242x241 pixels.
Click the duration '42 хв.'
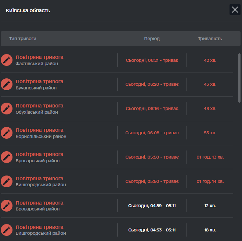[210, 60]
